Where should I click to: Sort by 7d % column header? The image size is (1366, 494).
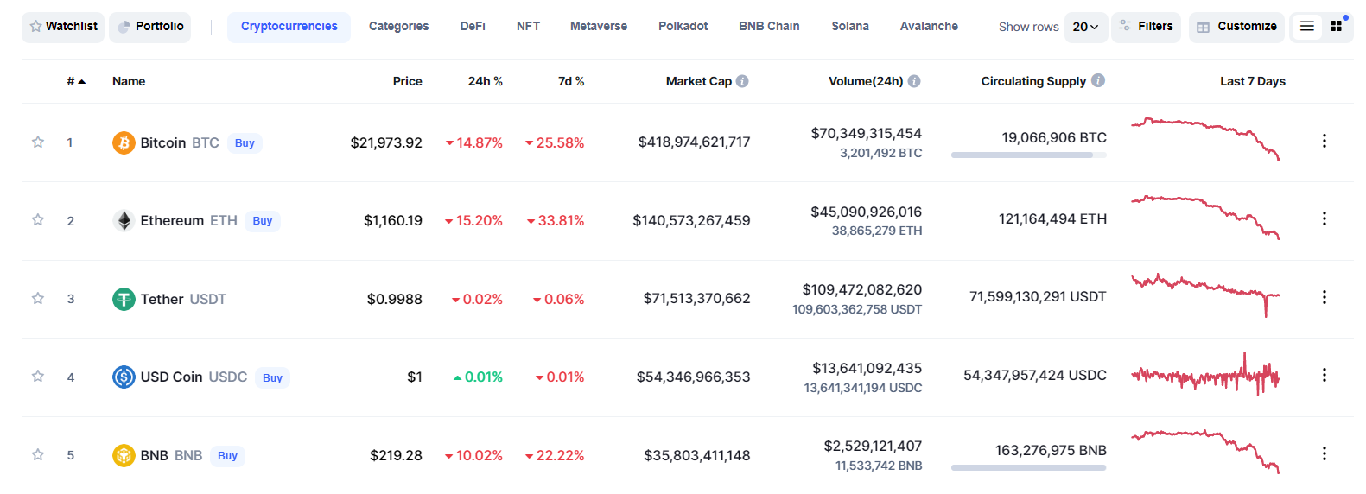click(x=571, y=81)
